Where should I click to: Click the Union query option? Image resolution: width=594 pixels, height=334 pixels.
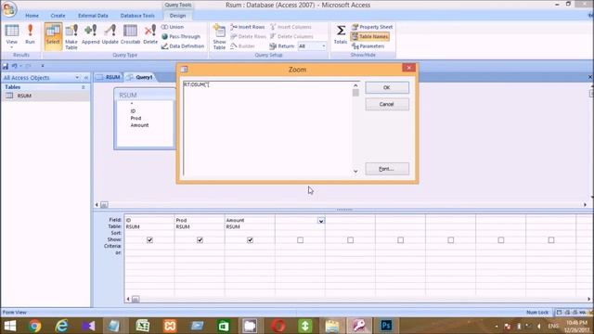(x=173, y=27)
